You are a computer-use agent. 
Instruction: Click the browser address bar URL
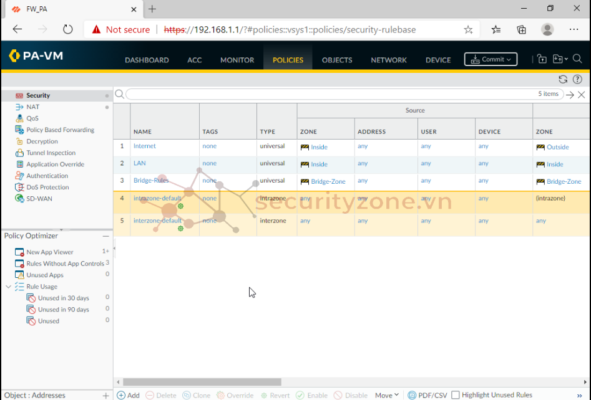coord(290,30)
